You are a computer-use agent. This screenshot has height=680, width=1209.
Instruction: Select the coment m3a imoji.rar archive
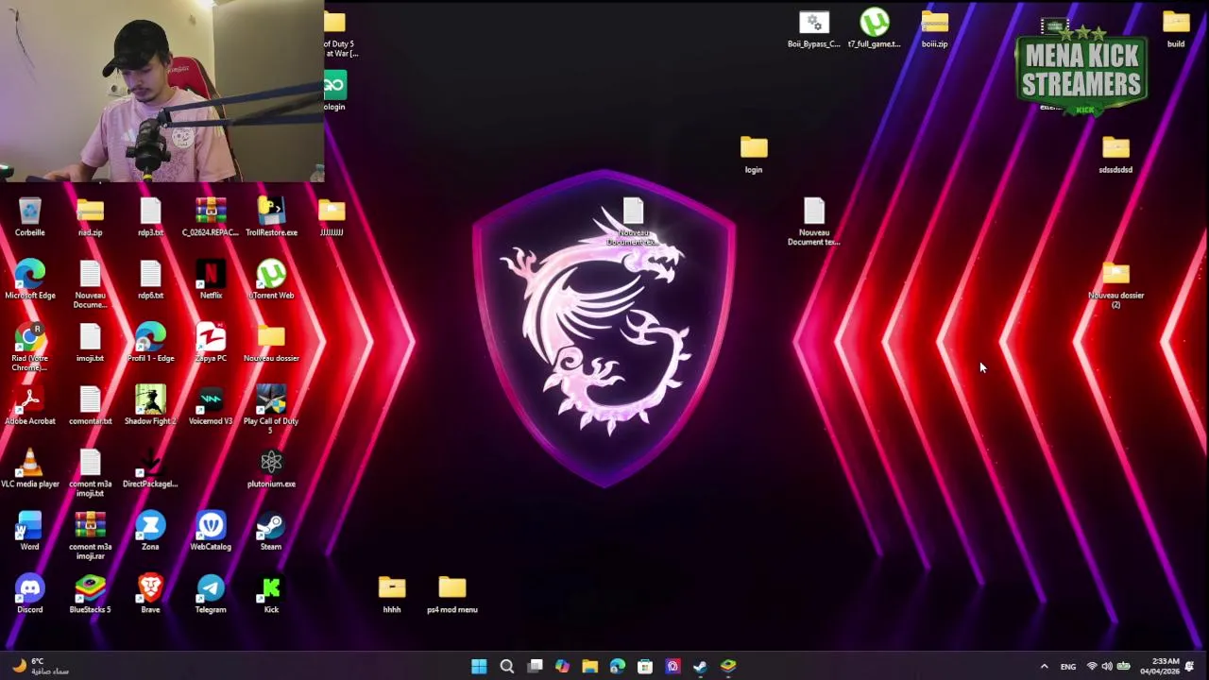[90, 535]
